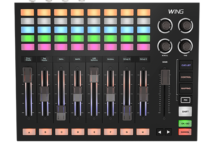Push flash button D
The width and height of the screenshot is (214, 143).
click(x=78, y=132)
